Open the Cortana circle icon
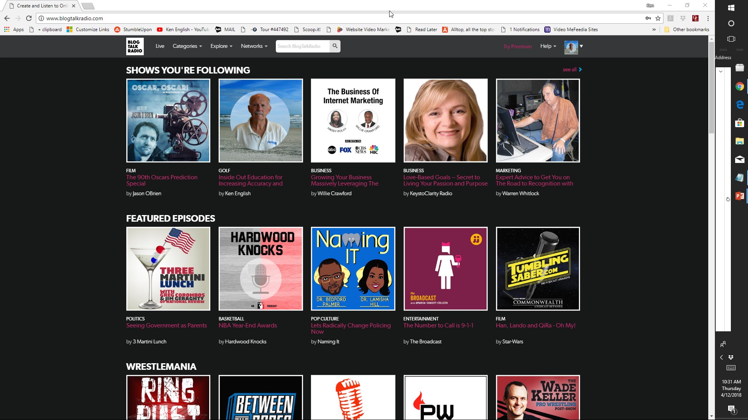This screenshot has width=748, height=420. (x=731, y=23)
